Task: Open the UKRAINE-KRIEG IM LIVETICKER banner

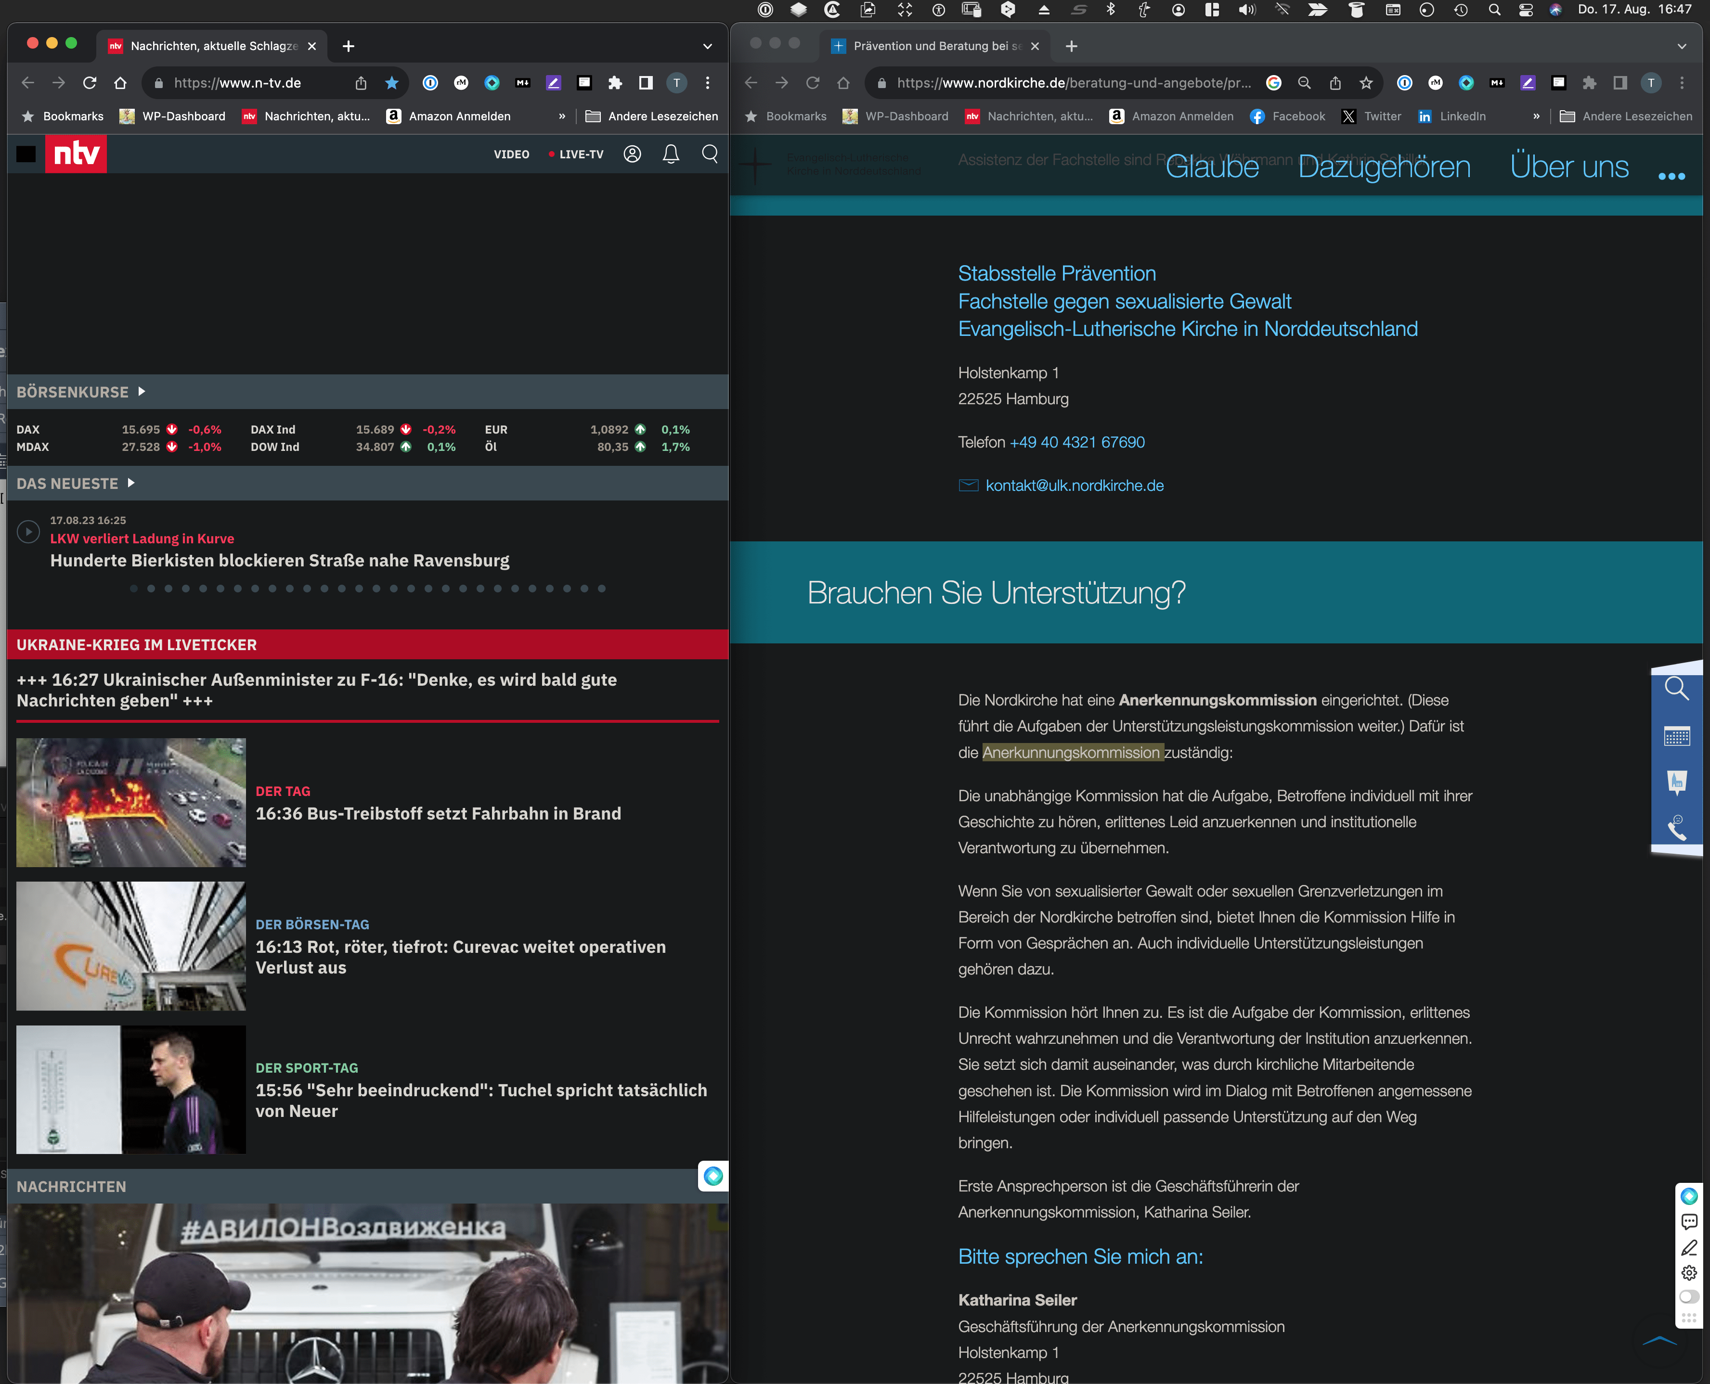Action: tap(368, 645)
